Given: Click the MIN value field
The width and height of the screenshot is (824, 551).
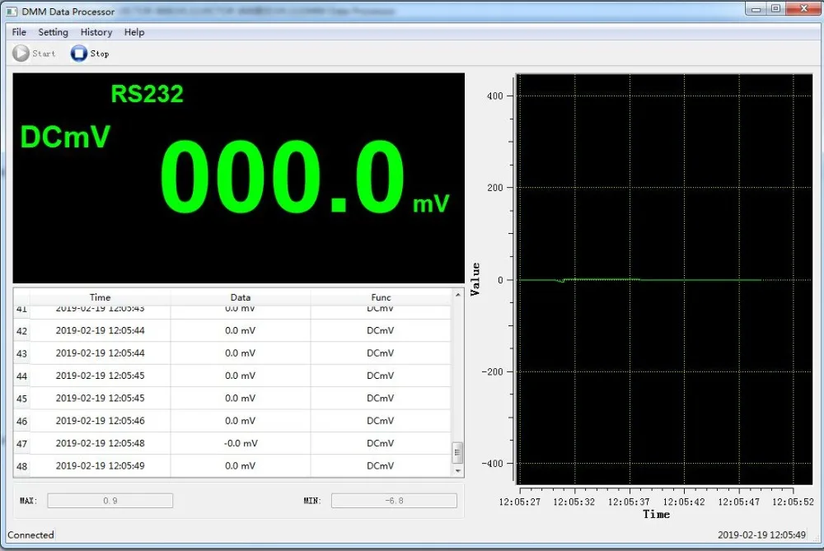Looking at the screenshot, I should pos(394,501).
